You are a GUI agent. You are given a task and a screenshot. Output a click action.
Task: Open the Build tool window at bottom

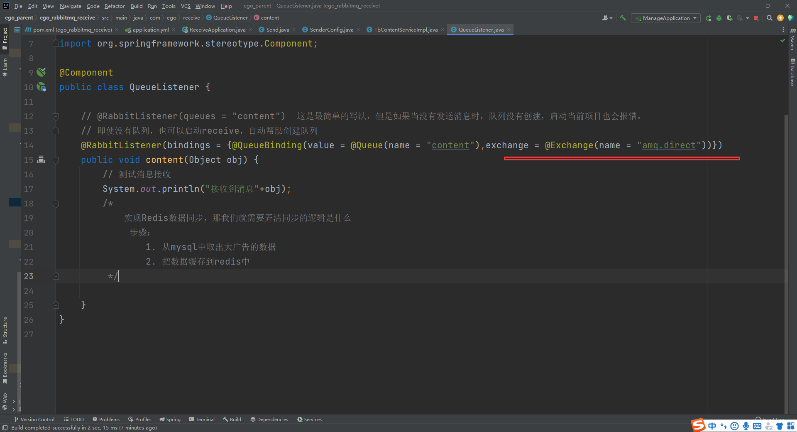tap(232, 420)
